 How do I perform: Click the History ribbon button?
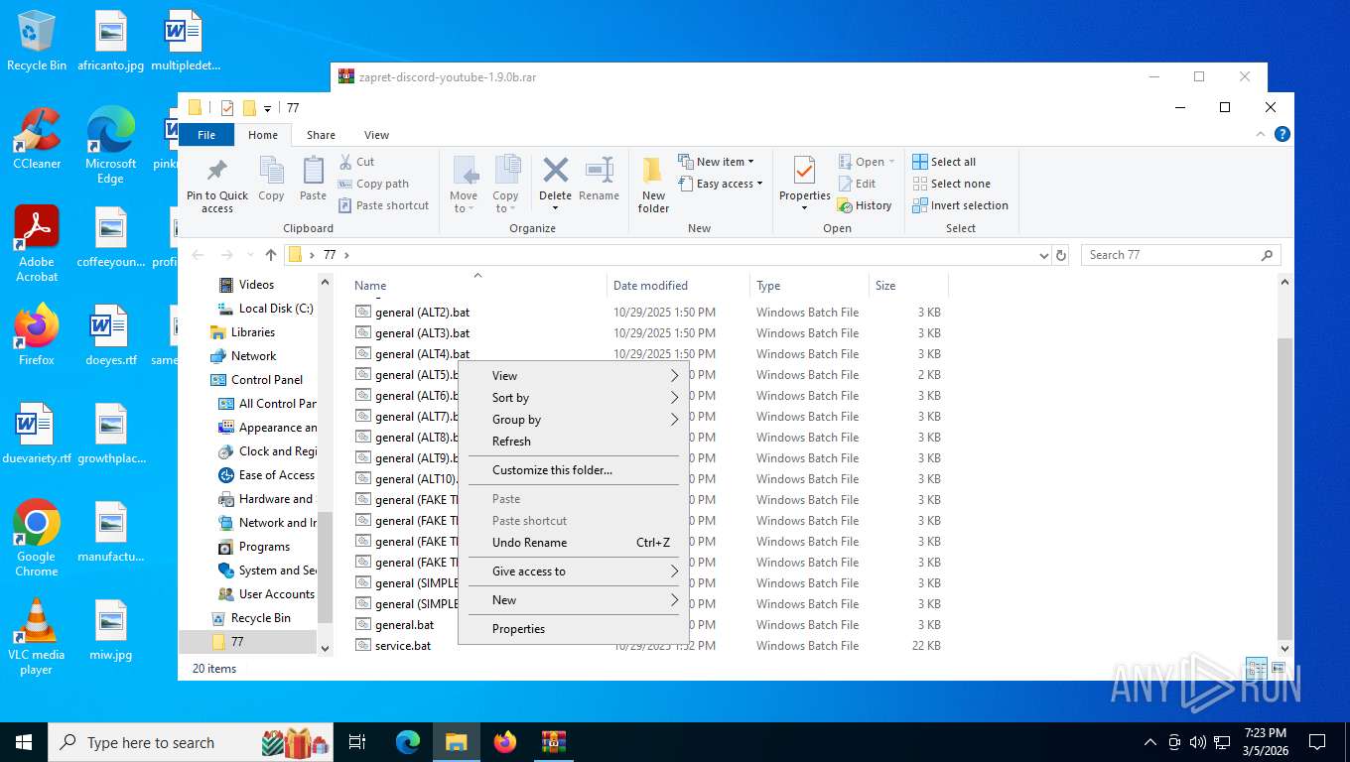[x=865, y=205]
